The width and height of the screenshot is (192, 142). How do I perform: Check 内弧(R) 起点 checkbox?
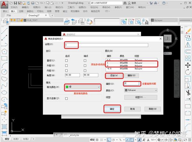pos(66,71)
